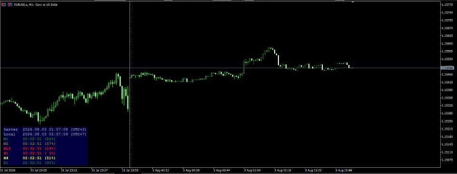Open the Depth of Market icon beside chart title
Screen dimensions: 457x174
click(4, 5)
